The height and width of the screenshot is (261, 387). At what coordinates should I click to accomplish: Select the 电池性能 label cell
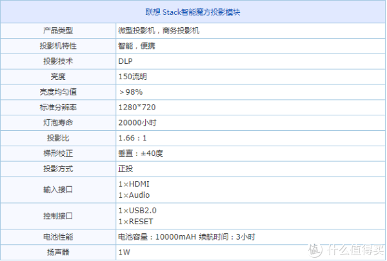[58, 237]
